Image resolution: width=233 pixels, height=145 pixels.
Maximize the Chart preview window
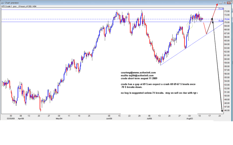pos(225,3)
